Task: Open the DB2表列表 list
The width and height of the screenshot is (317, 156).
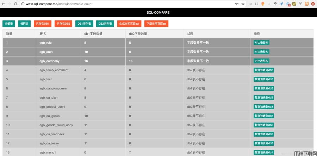Action: pyautogui.click(x=105, y=24)
